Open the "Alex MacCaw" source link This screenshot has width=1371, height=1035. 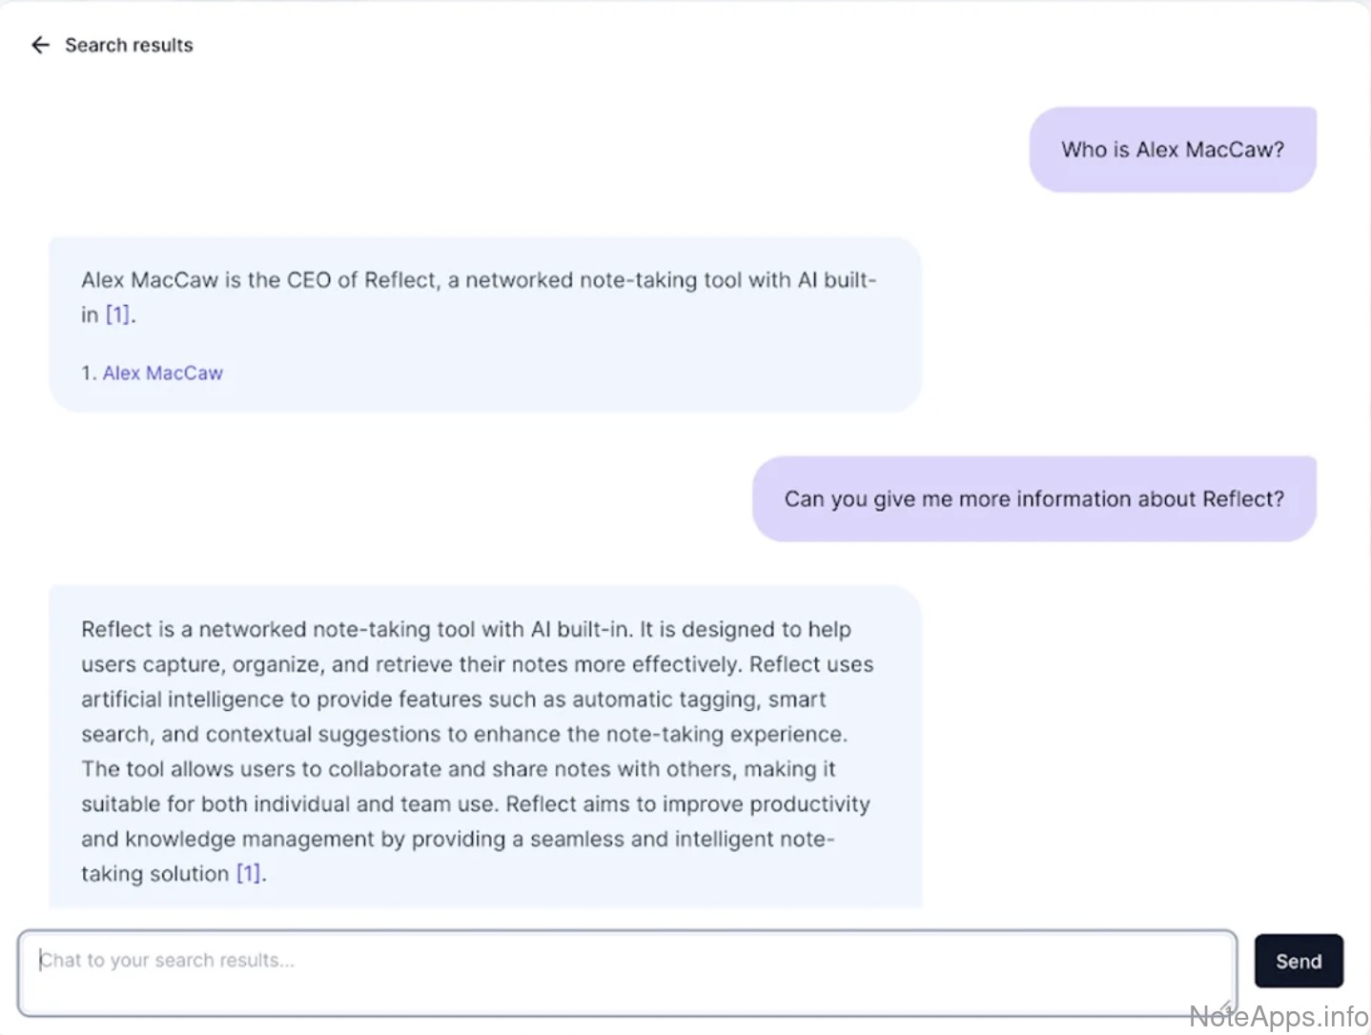[x=163, y=374]
